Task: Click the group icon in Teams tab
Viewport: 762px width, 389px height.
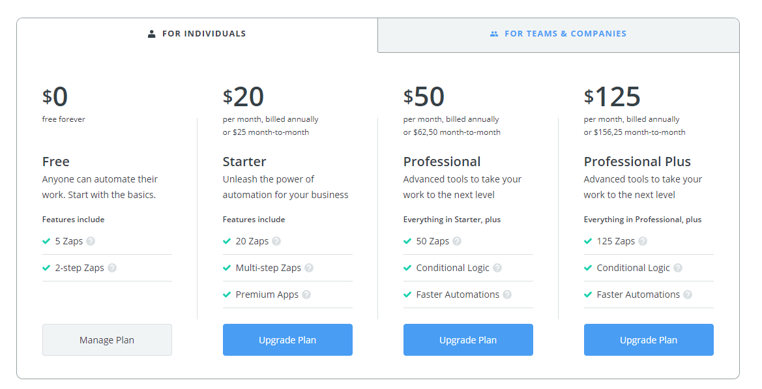Action: coord(494,34)
